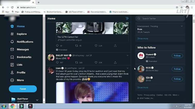
Task: Show more Who to follow suggestions
Action: tap(143, 87)
